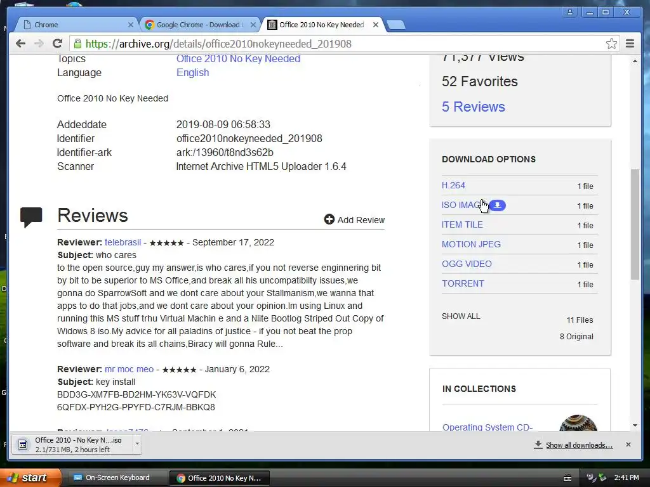Switch to Google Chrome - Download tab
The width and height of the screenshot is (650, 487).
point(199,25)
